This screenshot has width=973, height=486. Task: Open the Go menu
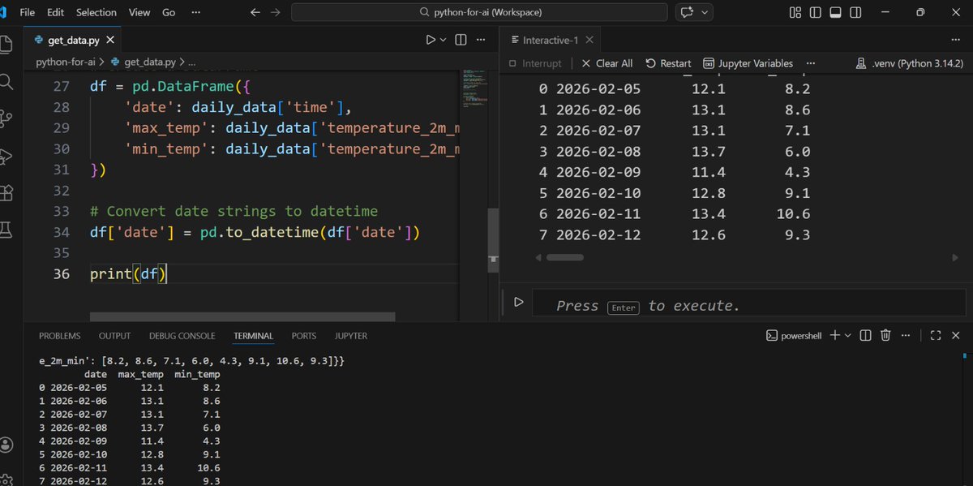coord(169,12)
